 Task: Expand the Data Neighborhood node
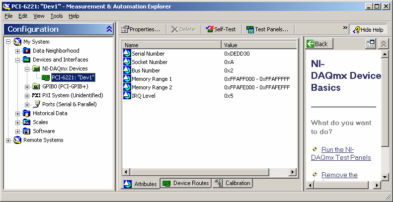[17, 51]
